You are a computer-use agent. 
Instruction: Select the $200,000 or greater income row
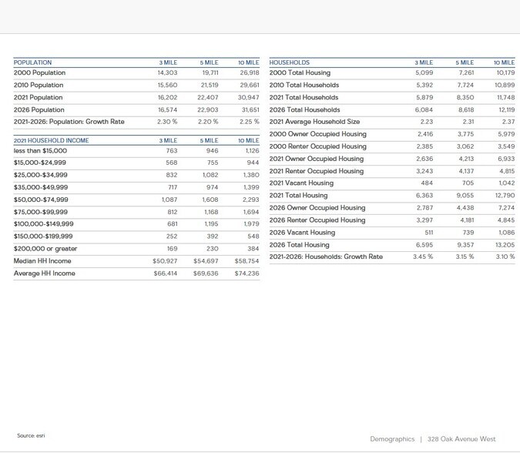coord(45,249)
